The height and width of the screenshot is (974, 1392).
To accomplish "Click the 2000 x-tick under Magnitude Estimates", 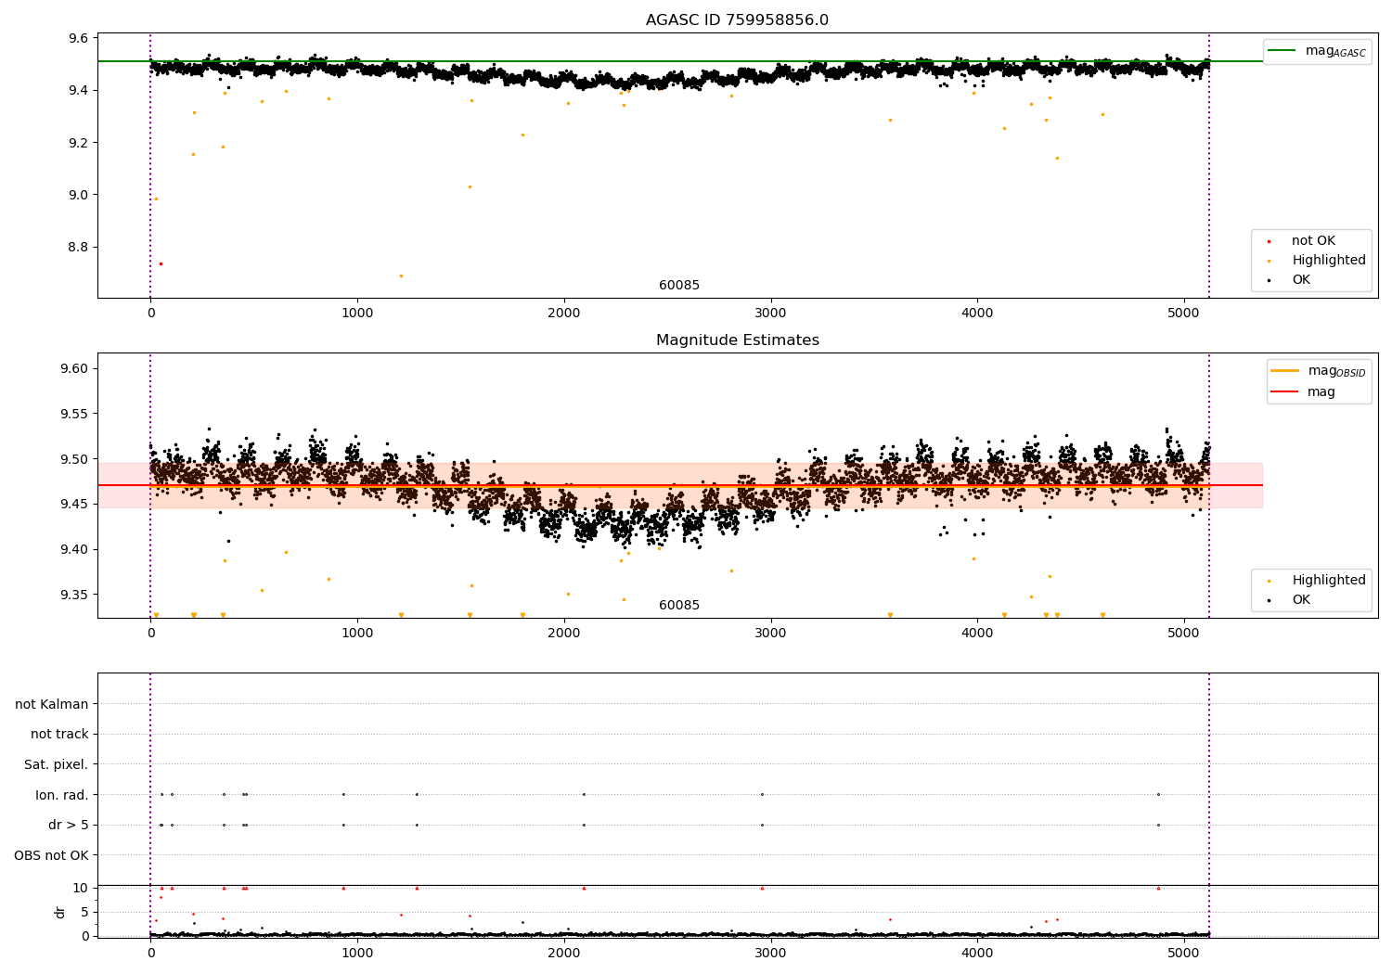I will coord(564,634).
